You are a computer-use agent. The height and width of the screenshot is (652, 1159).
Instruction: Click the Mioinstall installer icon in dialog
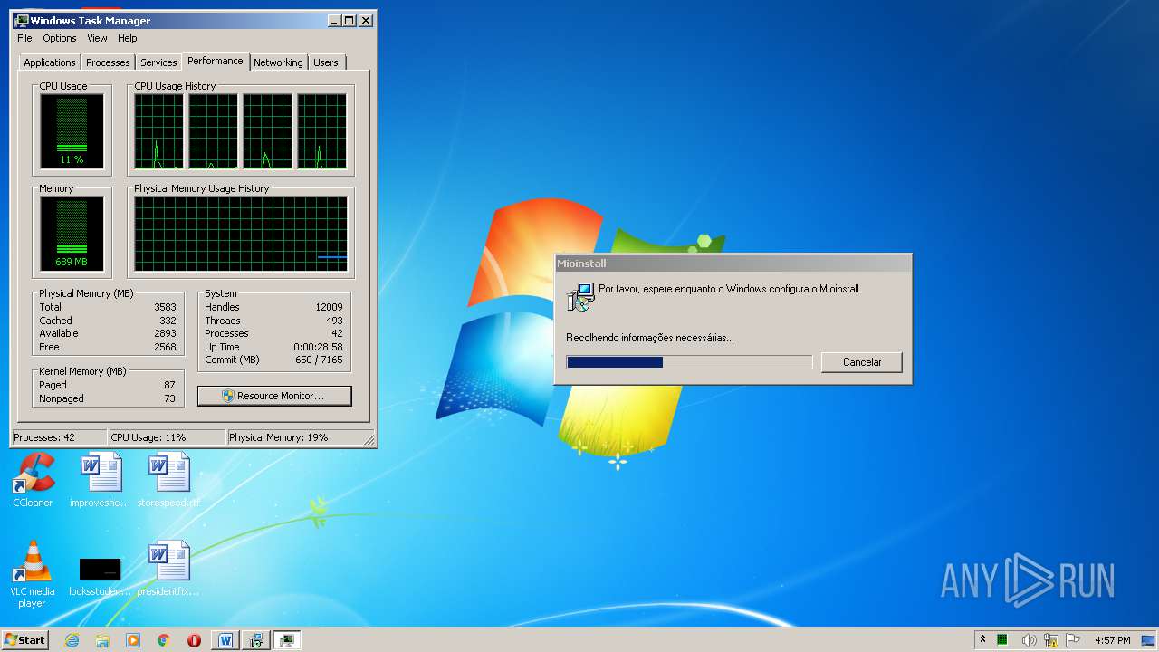click(x=580, y=297)
